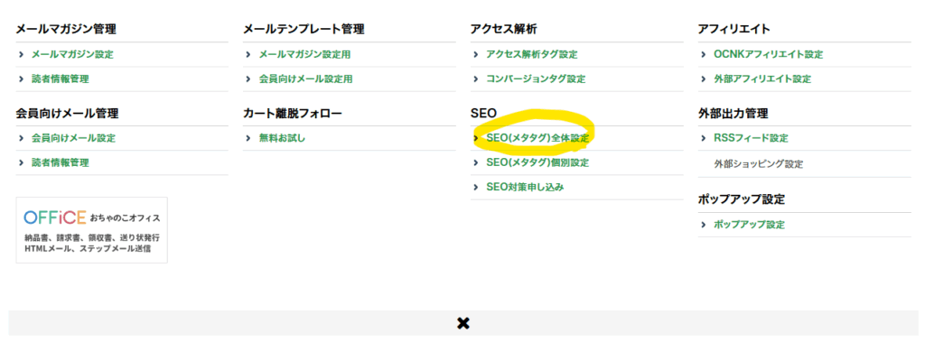The width and height of the screenshot is (925, 342).
Task: Open the おちゃのこオフィス OFFICE banner
Action: [x=91, y=230]
